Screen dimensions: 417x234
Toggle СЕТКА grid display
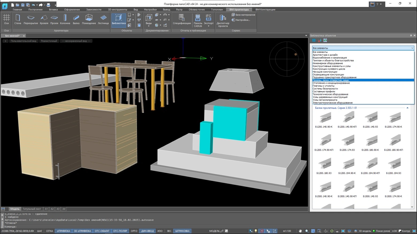click(x=49, y=231)
